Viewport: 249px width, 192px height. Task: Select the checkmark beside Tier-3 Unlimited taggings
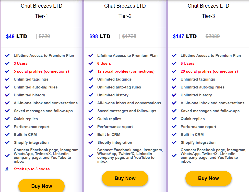pos(174,79)
